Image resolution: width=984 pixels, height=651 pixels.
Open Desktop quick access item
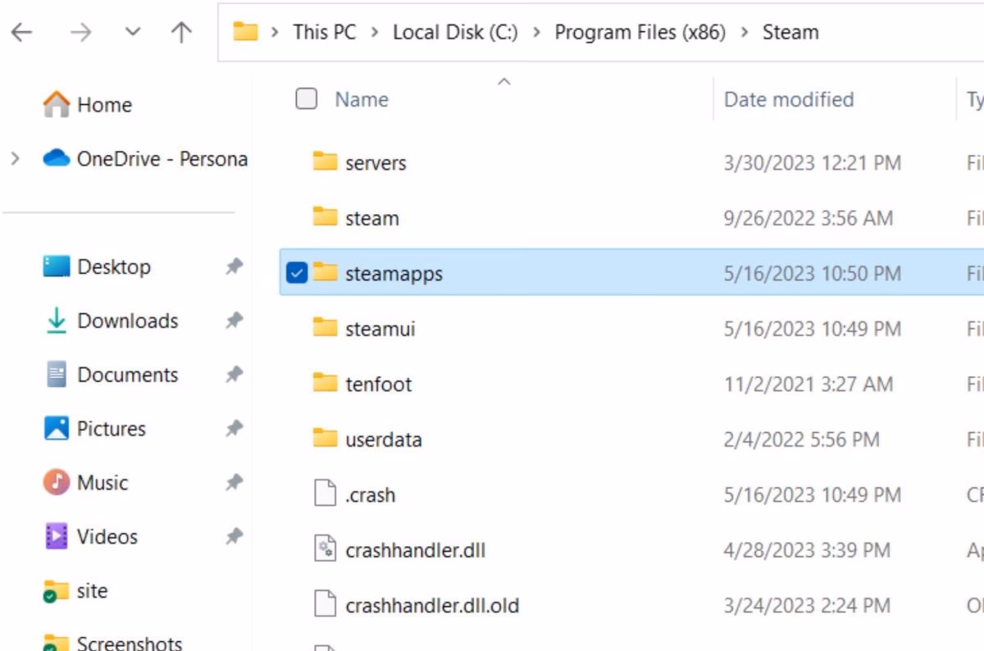pyautogui.click(x=114, y=266)
